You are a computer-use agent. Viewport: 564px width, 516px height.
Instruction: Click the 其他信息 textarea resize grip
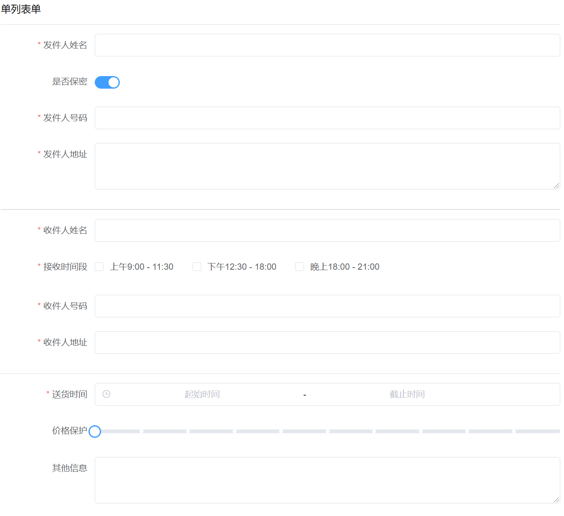(556, 500)
